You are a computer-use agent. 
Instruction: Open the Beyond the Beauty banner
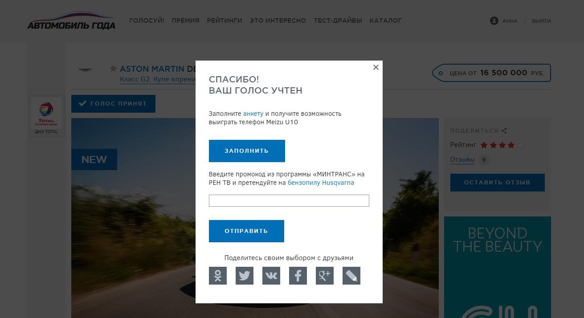pyautogui.click(x=498, y=267)
